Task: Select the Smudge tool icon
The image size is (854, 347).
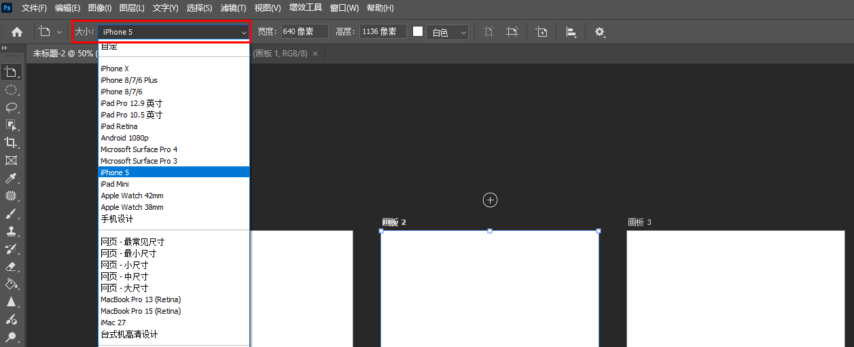Action: (11, 319)
